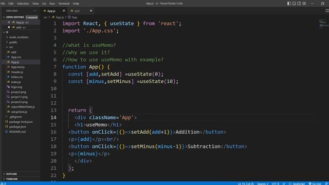
Task: Collapse Open Editors section
Action: point(13,17)
